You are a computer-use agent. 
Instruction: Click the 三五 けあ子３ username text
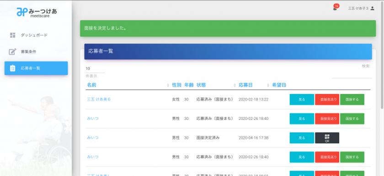358,8
